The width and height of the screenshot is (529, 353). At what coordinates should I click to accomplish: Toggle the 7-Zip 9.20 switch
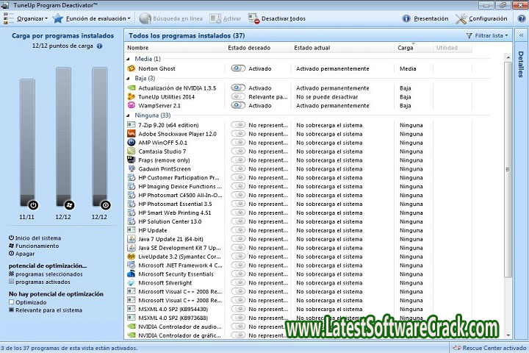tap(238, 125)
